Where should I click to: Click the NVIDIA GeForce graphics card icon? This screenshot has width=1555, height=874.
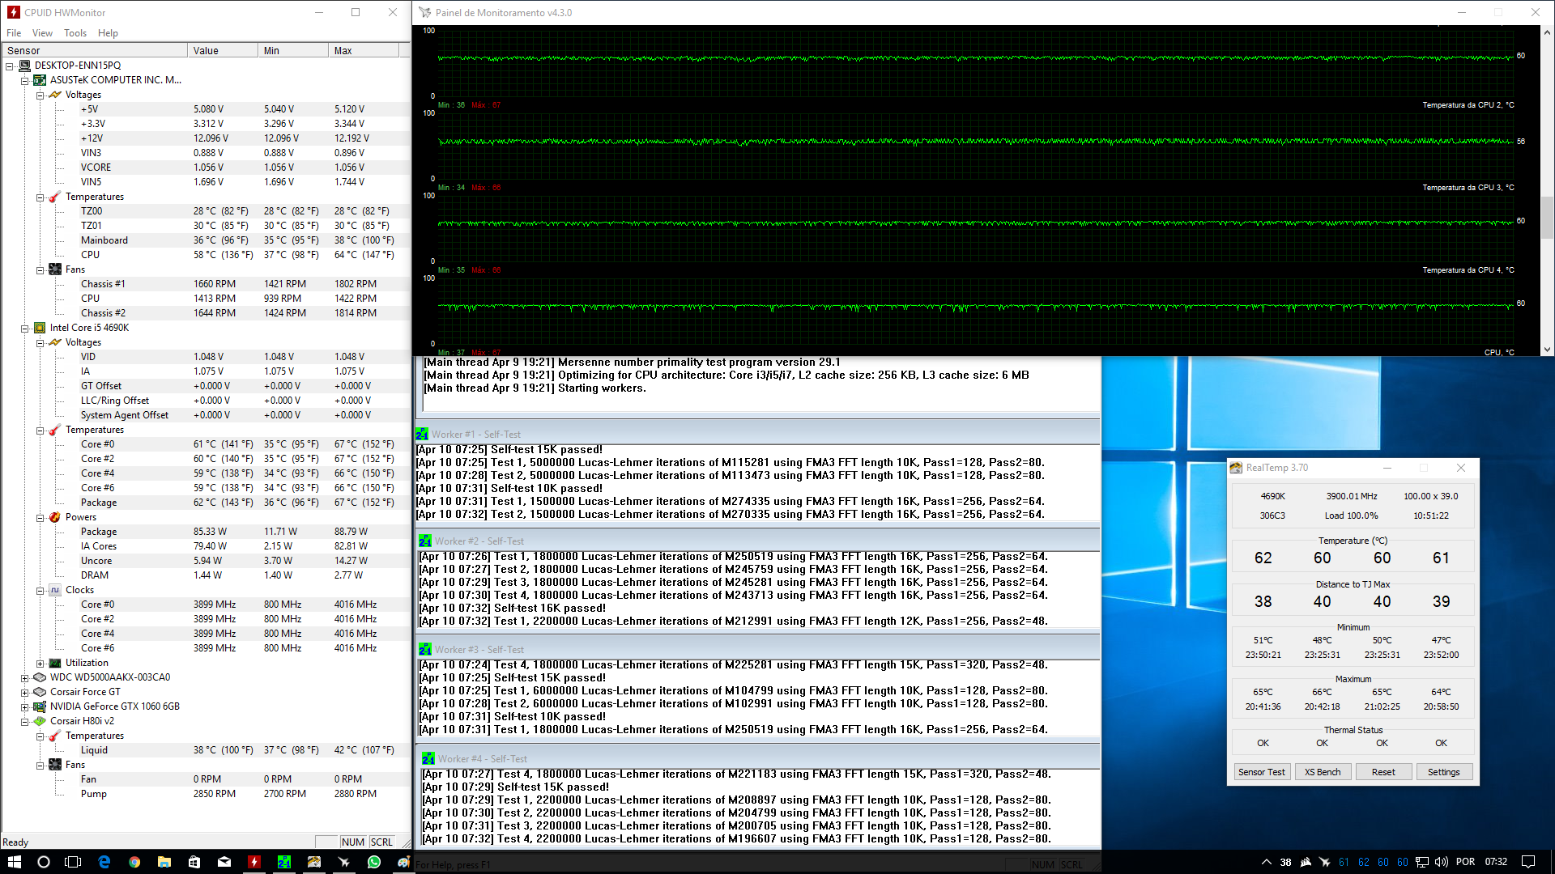40,706
